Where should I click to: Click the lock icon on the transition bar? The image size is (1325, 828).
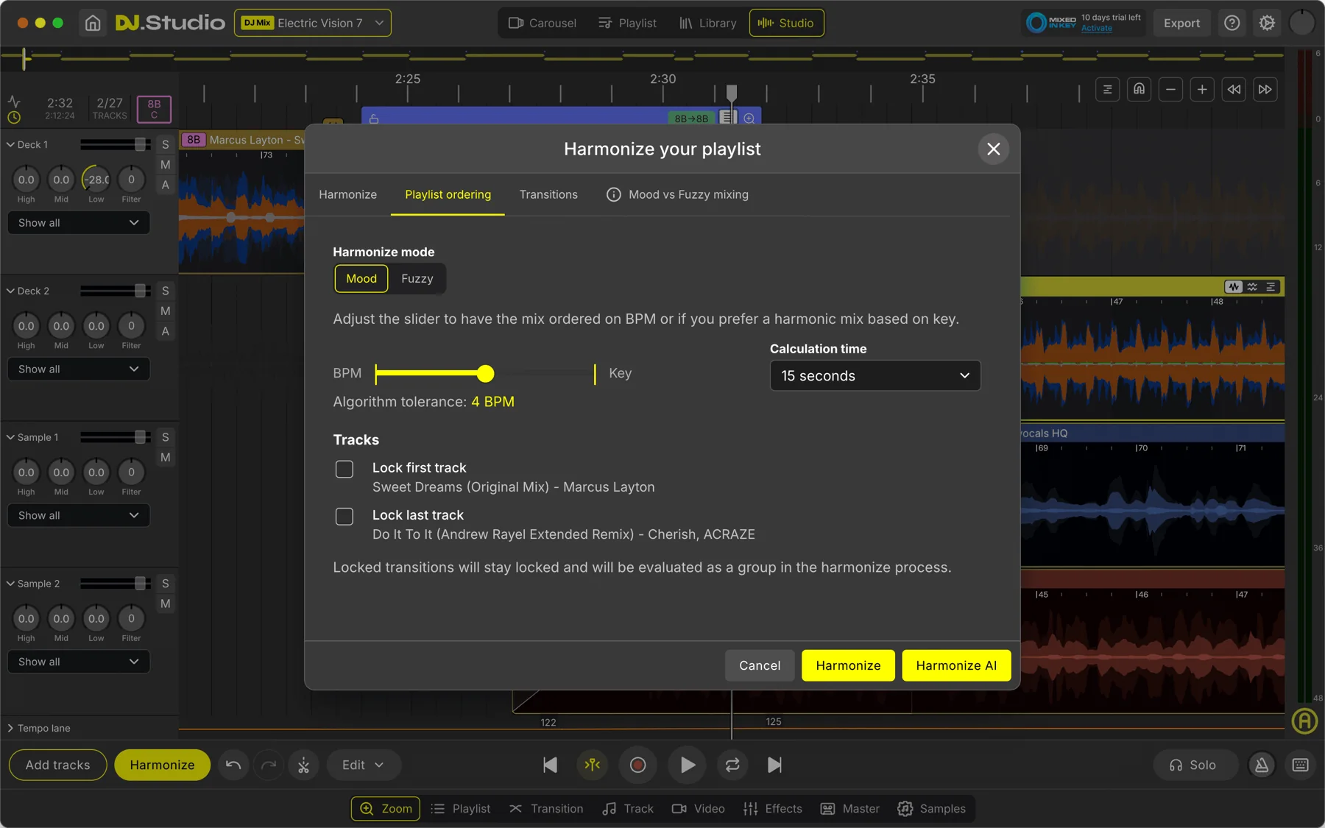point(374,118)
